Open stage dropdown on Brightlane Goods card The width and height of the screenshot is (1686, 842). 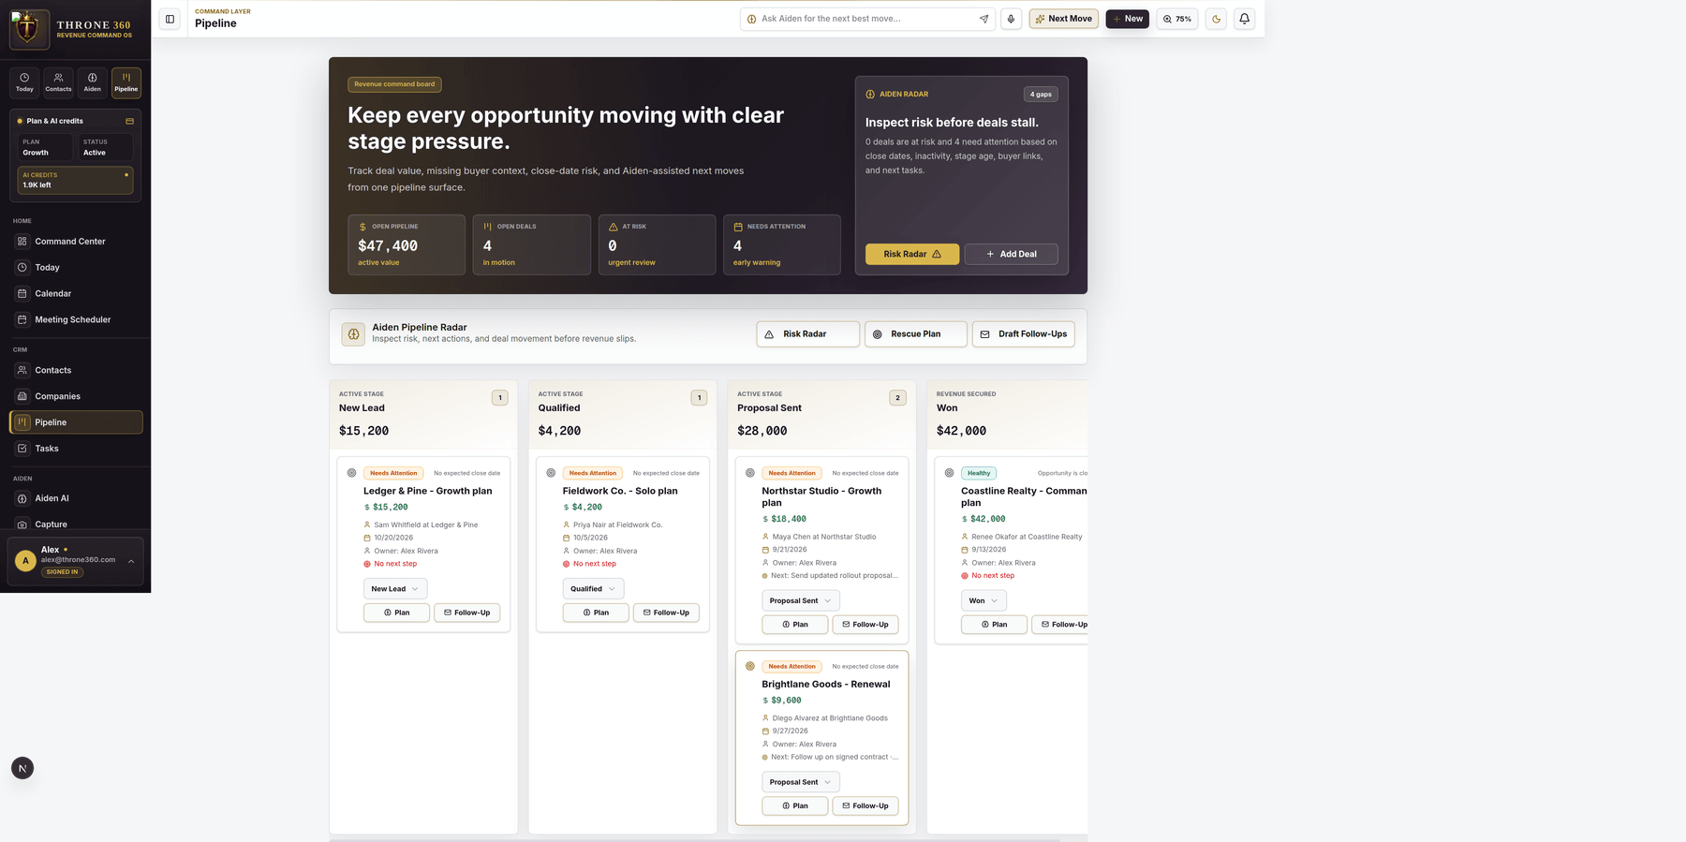pos(800,782)
